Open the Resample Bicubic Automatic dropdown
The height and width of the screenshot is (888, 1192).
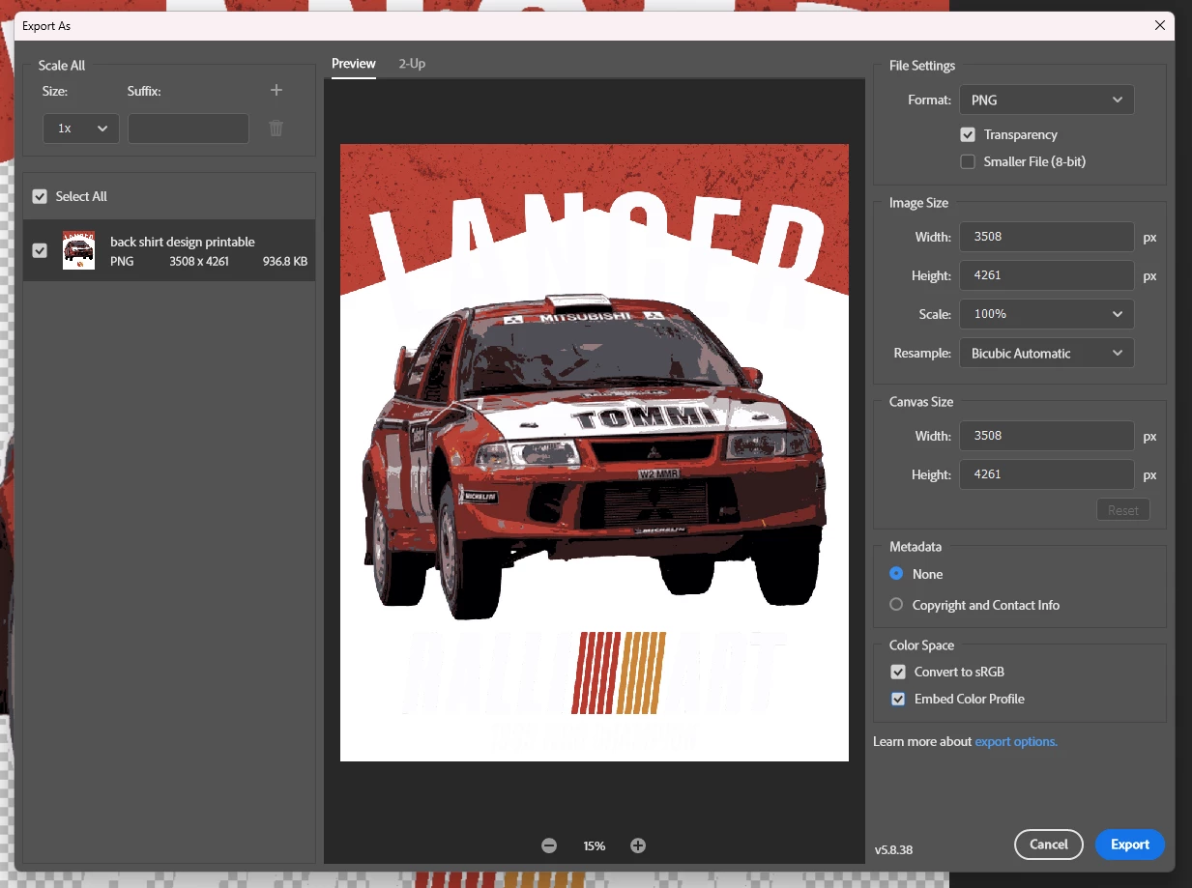tap(1047, 353)
